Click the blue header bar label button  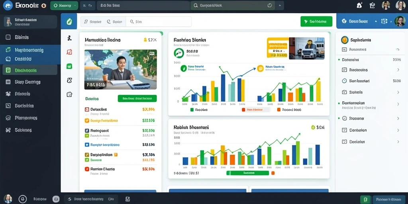tap(358, 22)
